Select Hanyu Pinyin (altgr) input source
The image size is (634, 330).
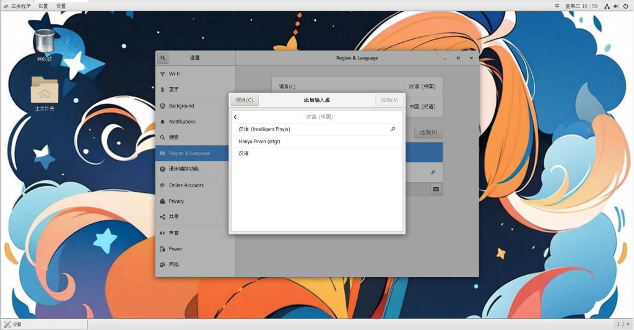coord(260,142)
